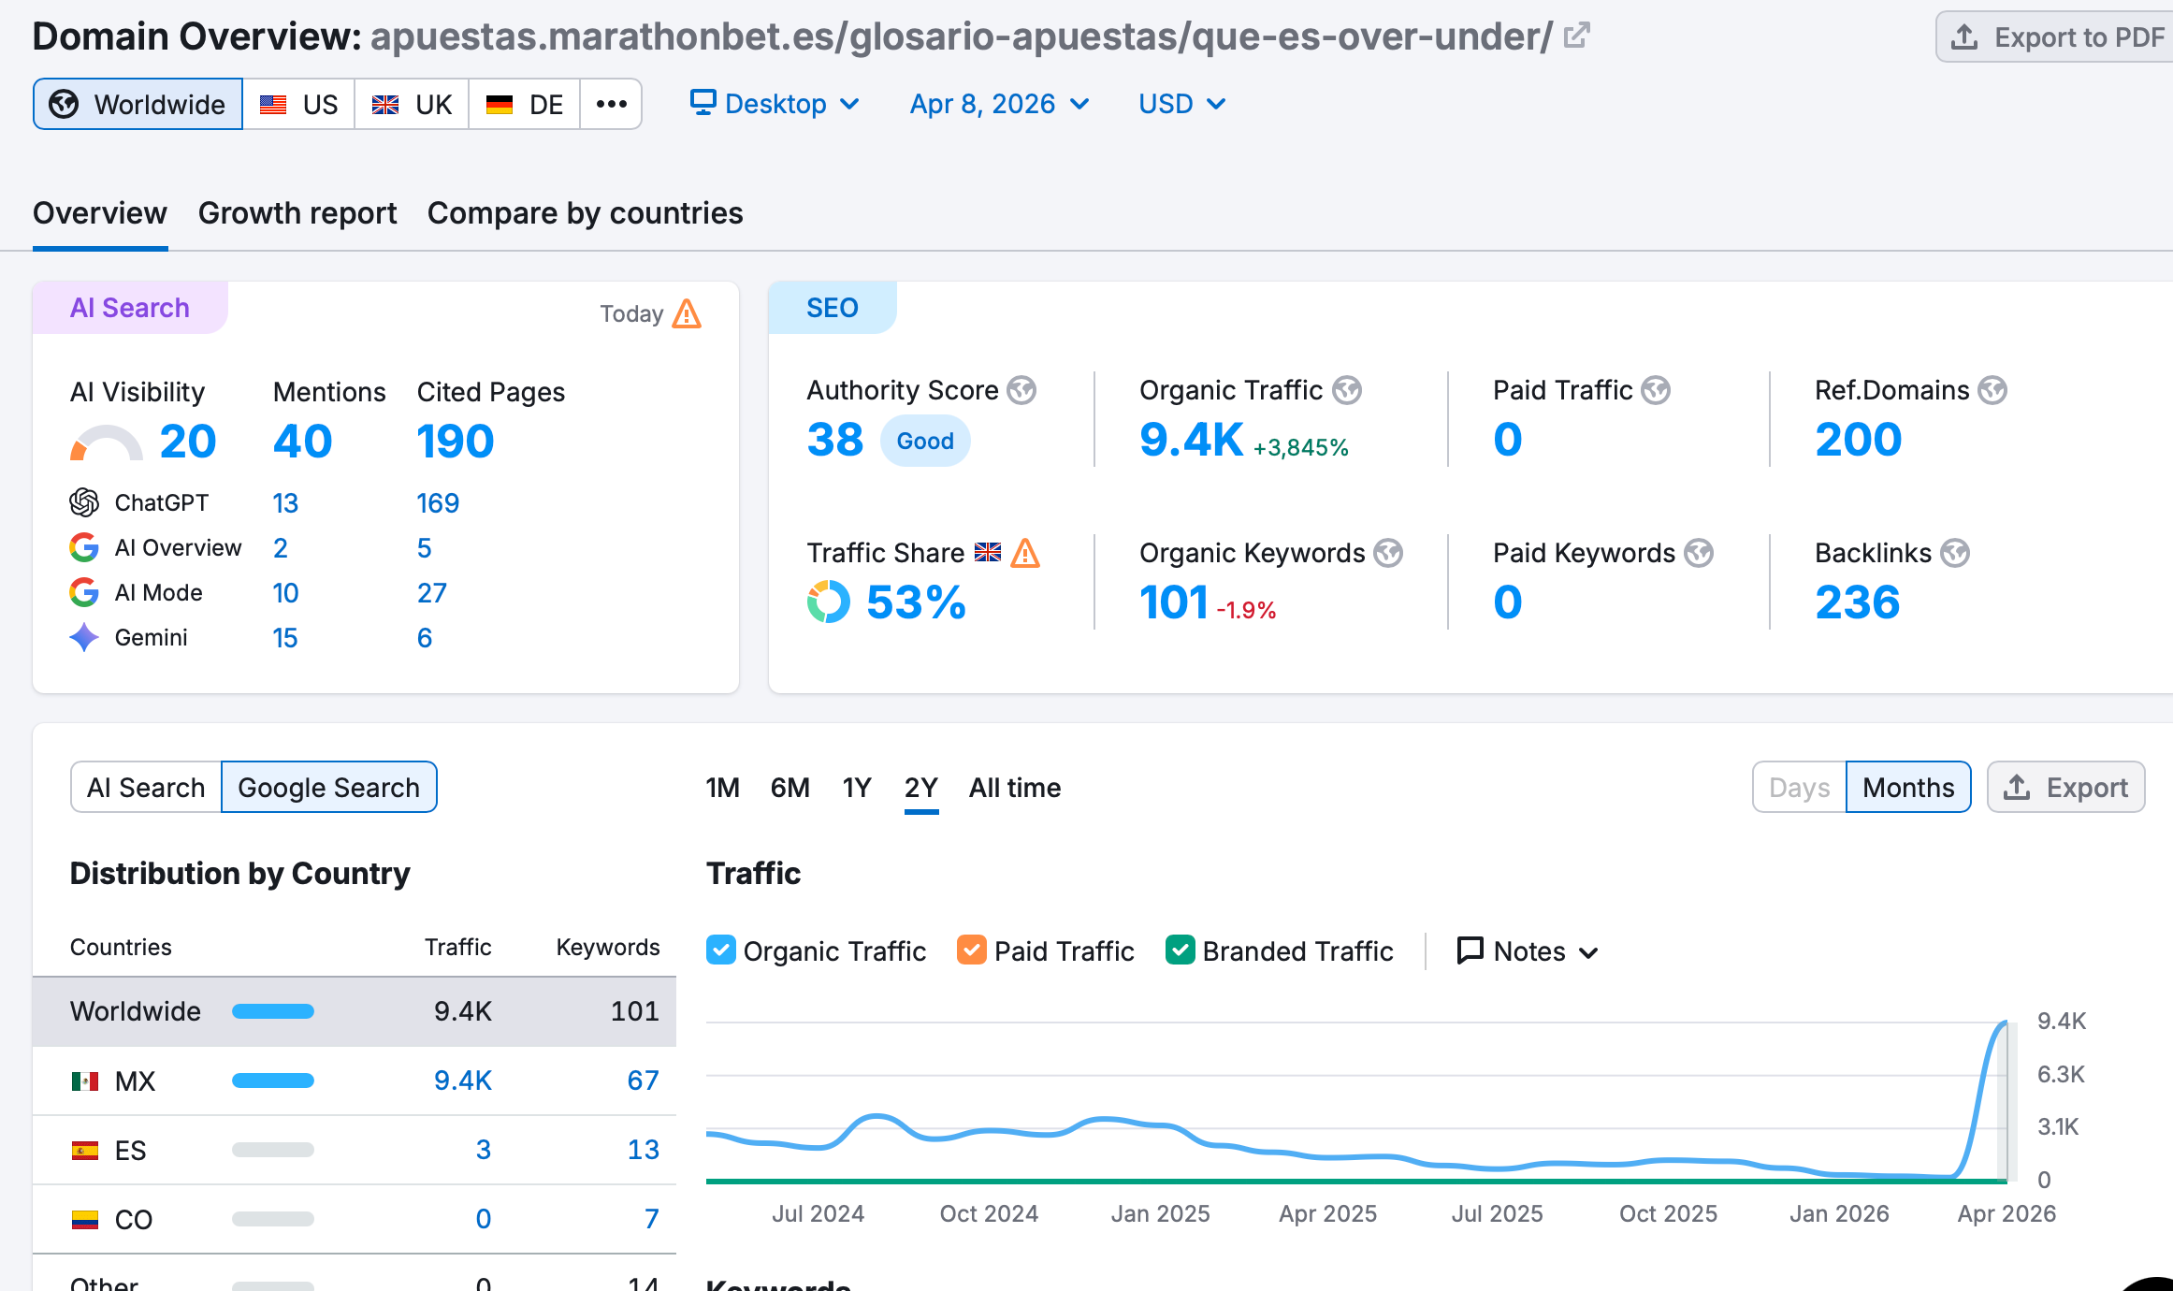Uncheck the Organic Traffic checkbox
Viewport: 2173px width, 1291px height.
[x=721, y=950]
